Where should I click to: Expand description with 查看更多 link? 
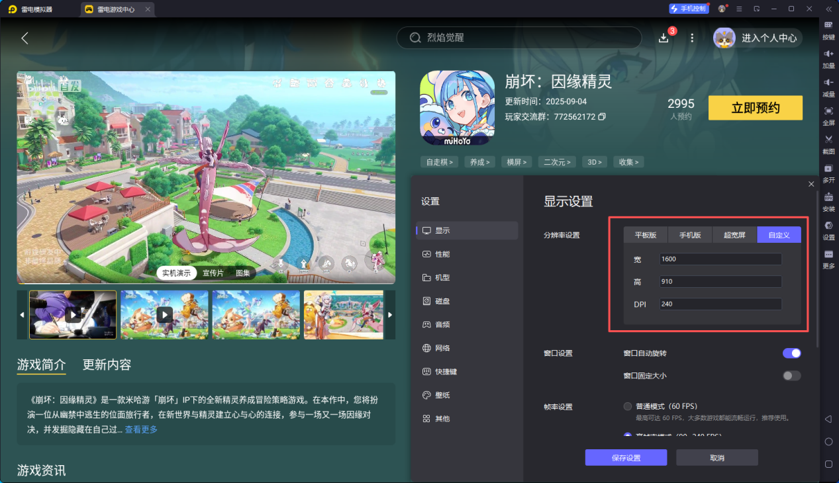(x=141, y=429)
